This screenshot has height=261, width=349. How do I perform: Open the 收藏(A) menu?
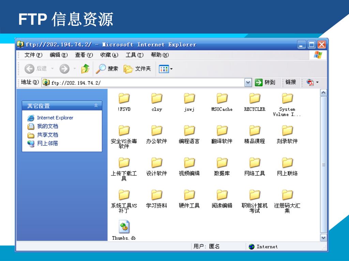(109, 55)
